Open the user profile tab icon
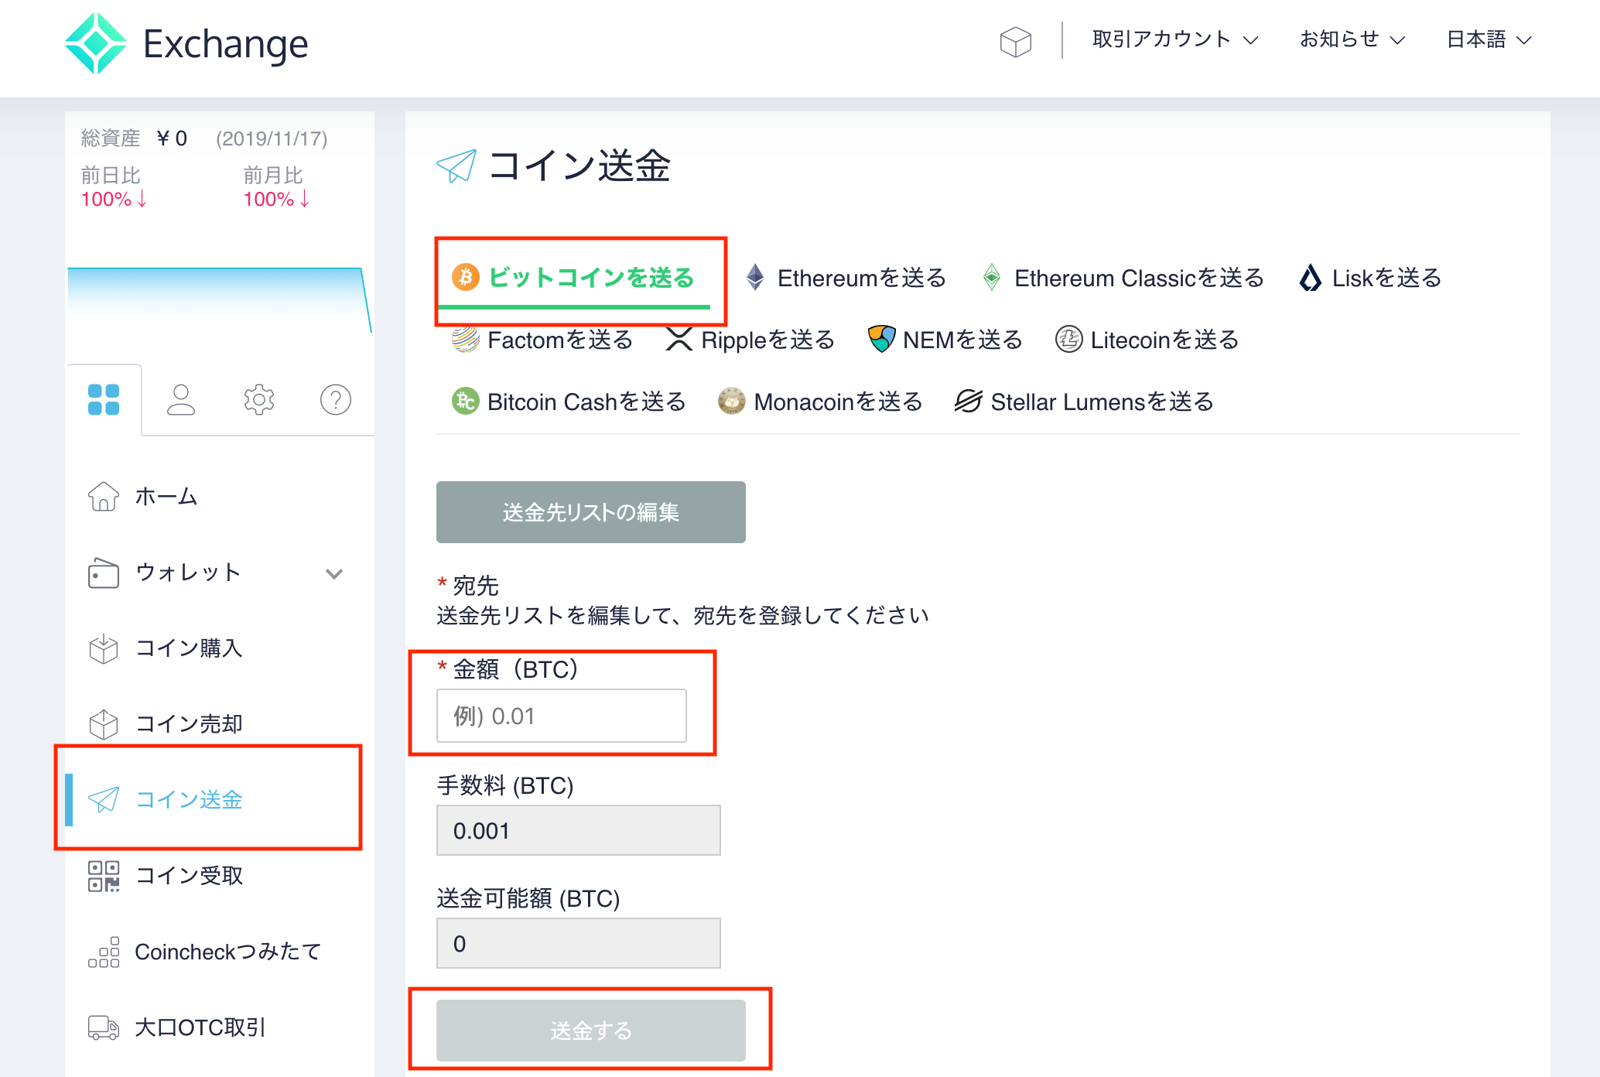The height and width of the screenshot is (1077, 1600). (181, 400)
